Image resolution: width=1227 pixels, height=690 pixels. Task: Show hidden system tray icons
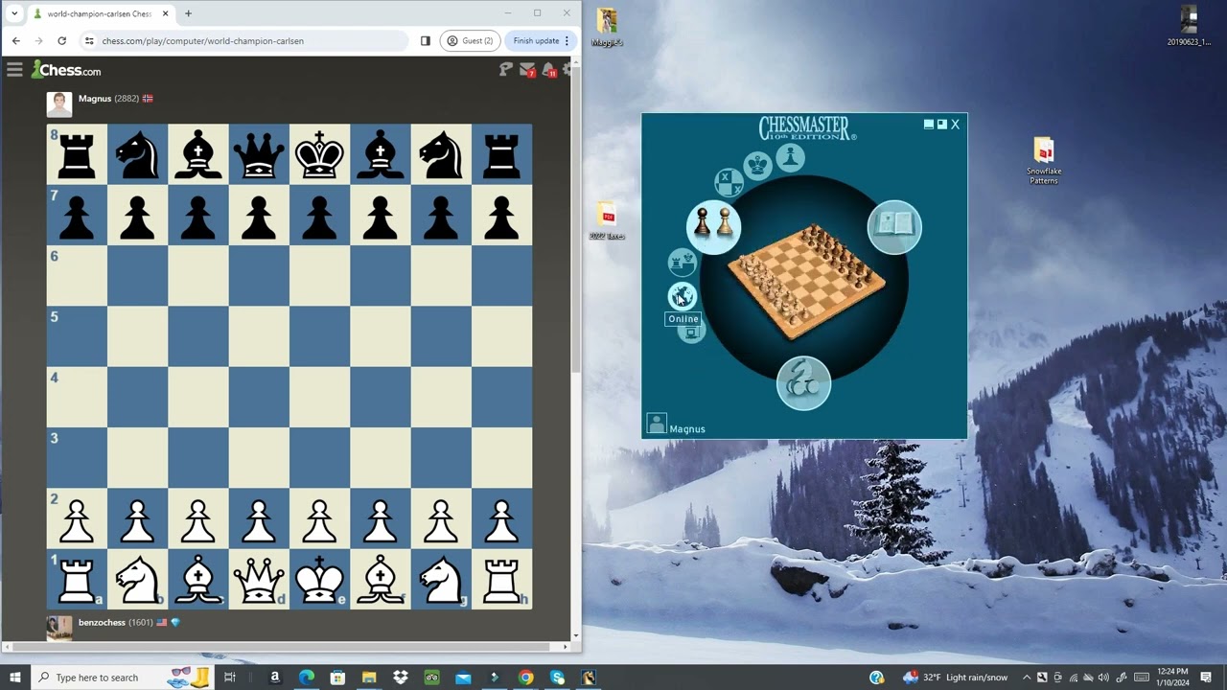point(1027,678)
